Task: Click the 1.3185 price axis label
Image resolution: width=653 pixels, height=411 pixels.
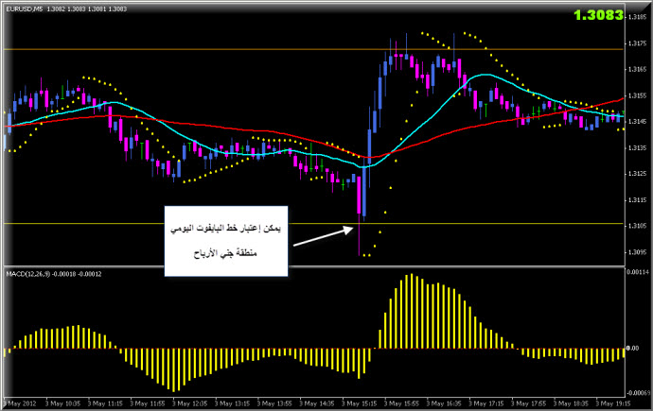Action: (638, 17)
